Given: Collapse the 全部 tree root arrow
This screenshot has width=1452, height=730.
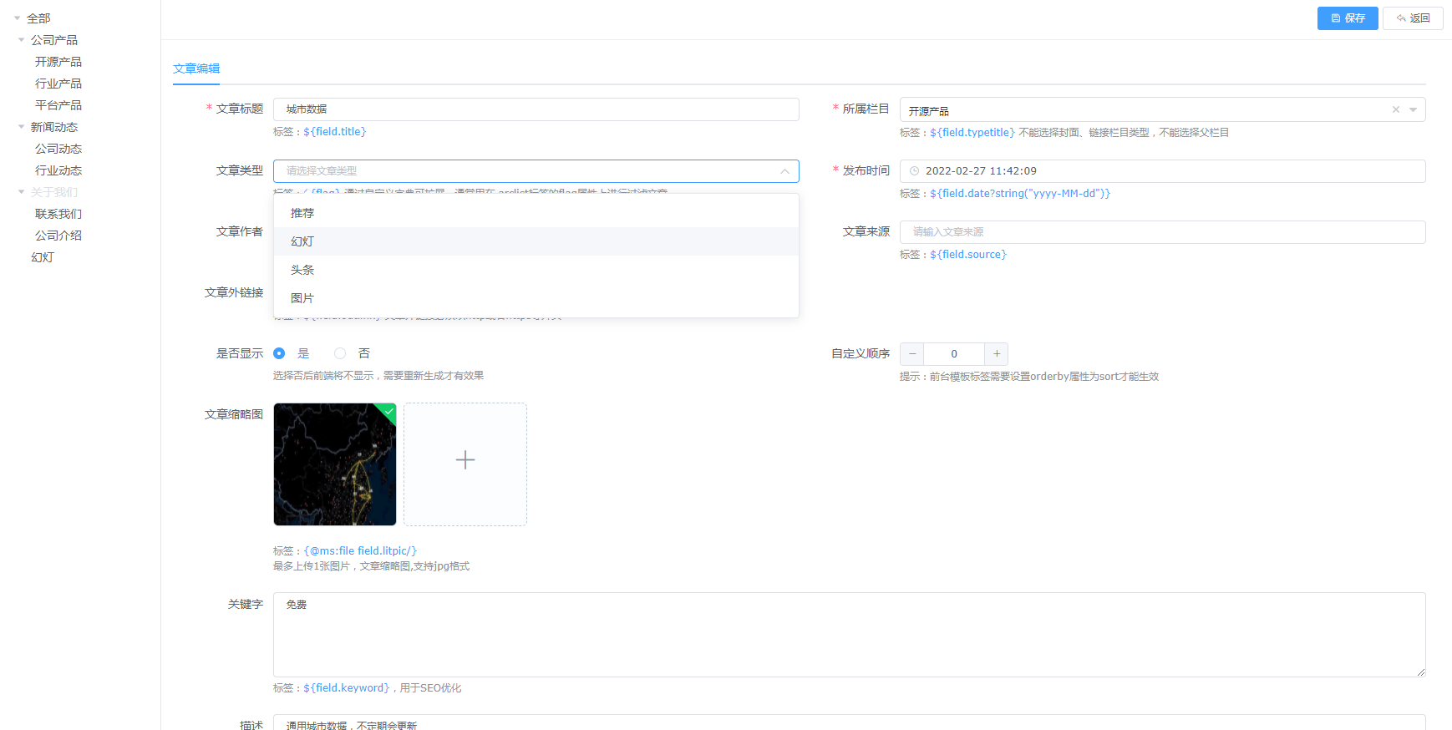Looking at the screenshot, I should pos(17,18).
